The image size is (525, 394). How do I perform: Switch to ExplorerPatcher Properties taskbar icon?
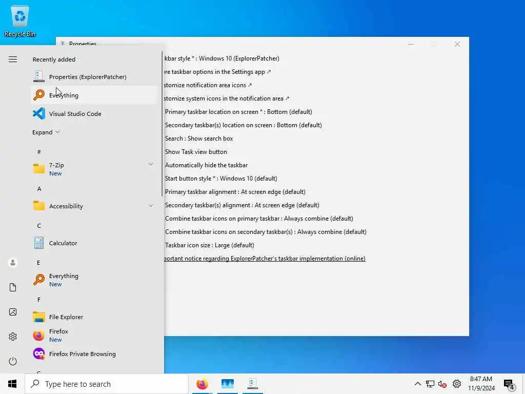click(252, 384)
